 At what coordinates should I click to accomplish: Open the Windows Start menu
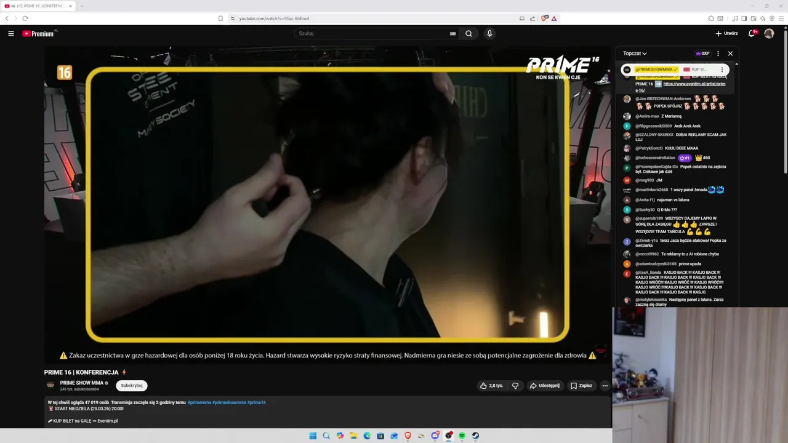pyautogui.click(x=313, y=436)
